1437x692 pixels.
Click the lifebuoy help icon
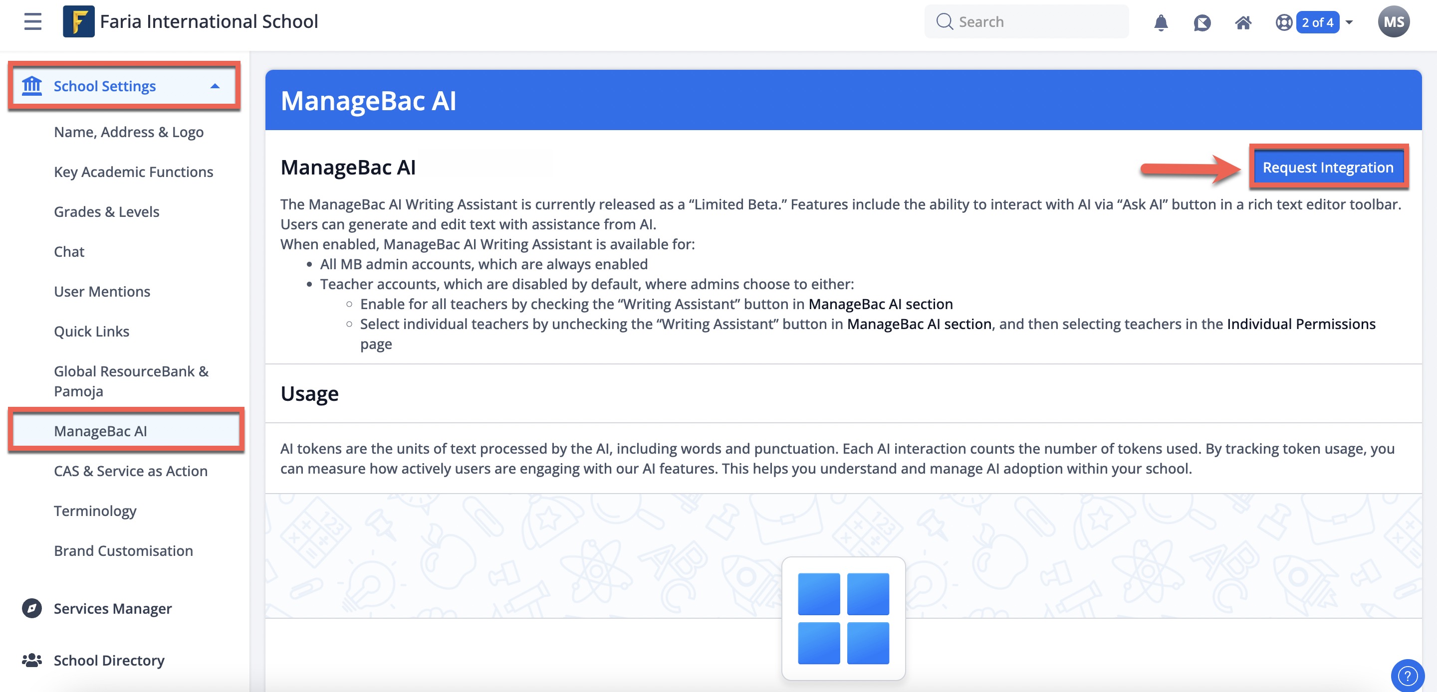[1284, 22]
